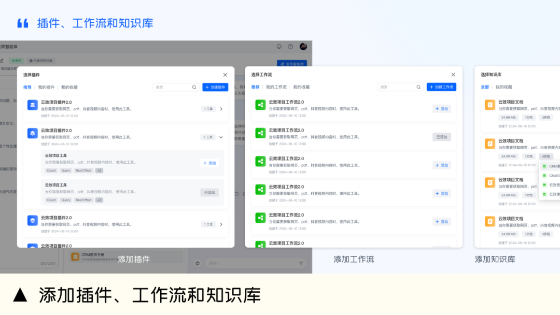Click orange document icon beside 4表格 entry
Screen dimensions: 560x315
click(489, 144)
